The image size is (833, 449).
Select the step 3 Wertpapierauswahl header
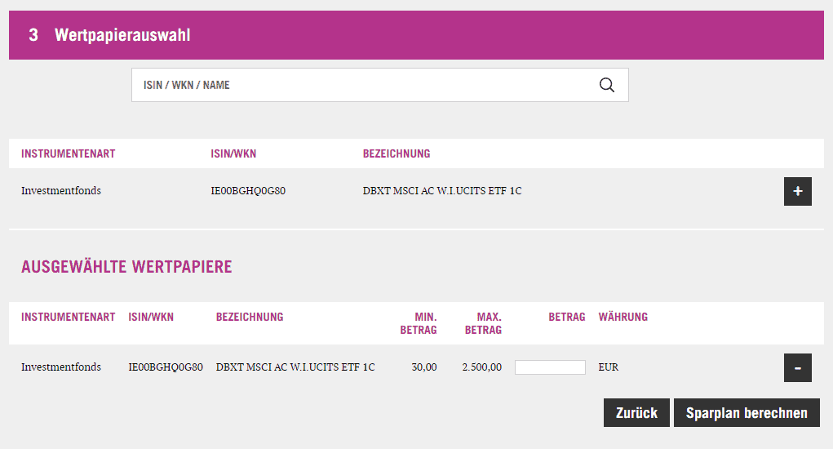point(122,35)
